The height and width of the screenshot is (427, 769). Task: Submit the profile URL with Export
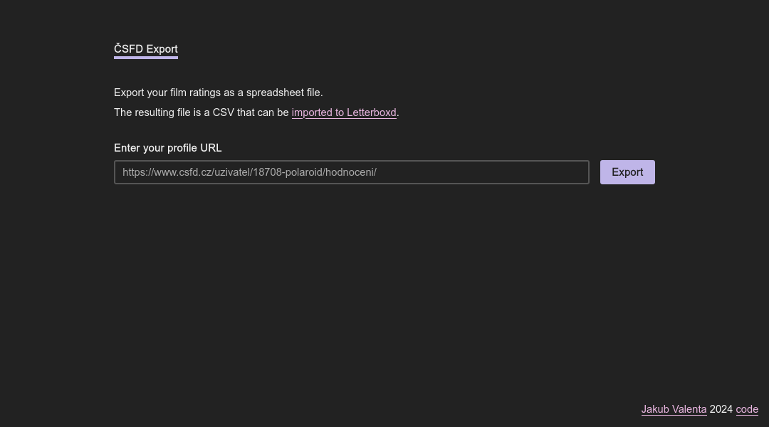click(627, 172)
